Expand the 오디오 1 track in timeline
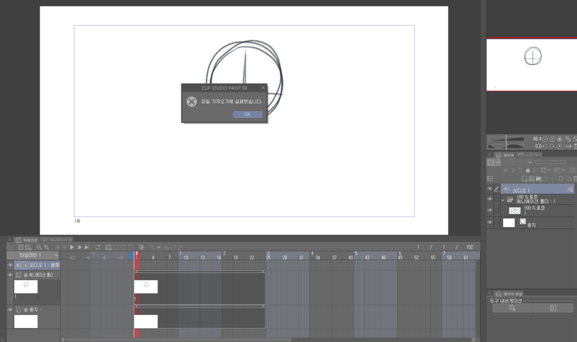Screen dimensions: 577x342 [26, 265]
